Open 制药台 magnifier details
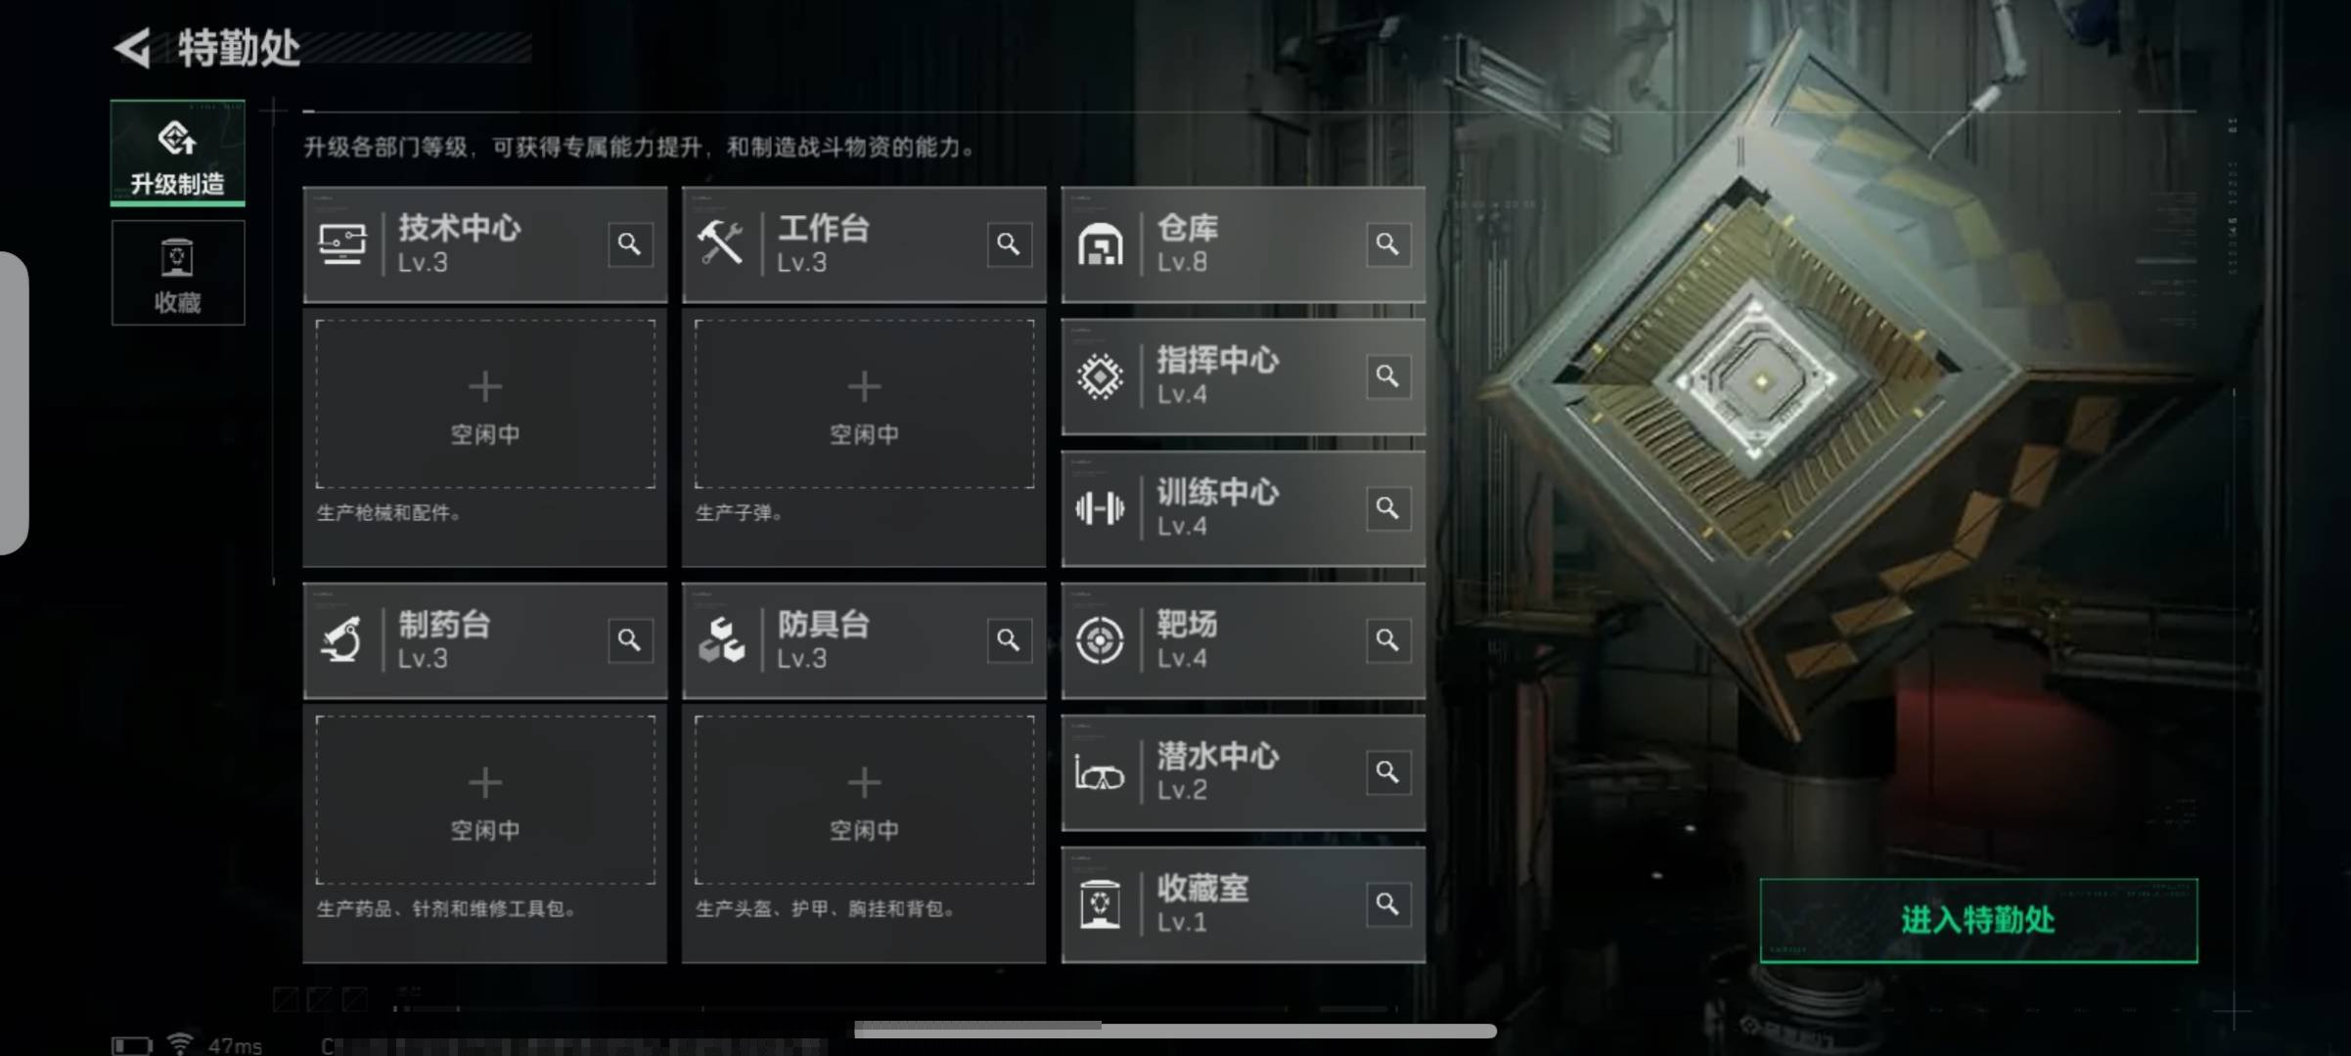This screenshot has width=2351, height=1056. [629, 639]
